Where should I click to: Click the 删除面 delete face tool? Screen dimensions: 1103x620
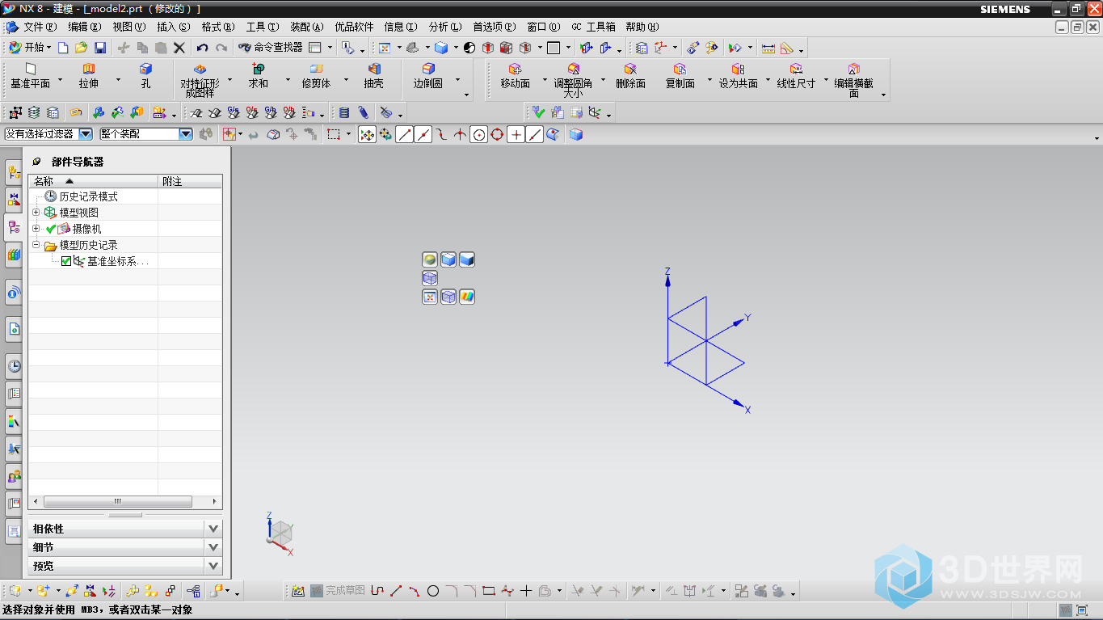pos(630,76)
